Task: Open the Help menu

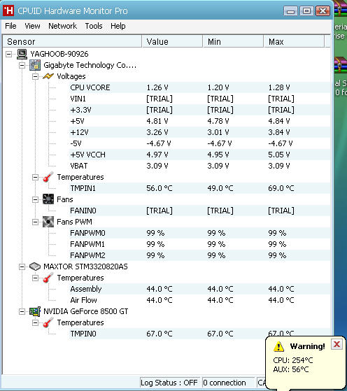Action: click(118, 26)
